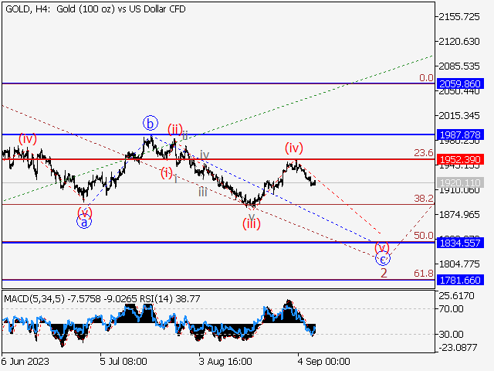The height and width of the screenshot is (371, 494).
Task: Select the red (i) wave label
Action: click(167, 172)
